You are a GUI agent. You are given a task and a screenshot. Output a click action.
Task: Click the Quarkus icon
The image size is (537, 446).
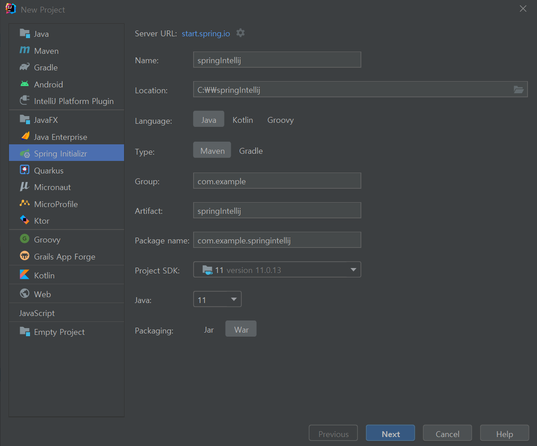[x=25, y=170]
